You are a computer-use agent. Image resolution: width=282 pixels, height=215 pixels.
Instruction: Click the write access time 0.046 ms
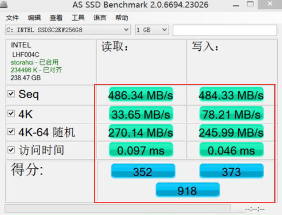point(231,150)
